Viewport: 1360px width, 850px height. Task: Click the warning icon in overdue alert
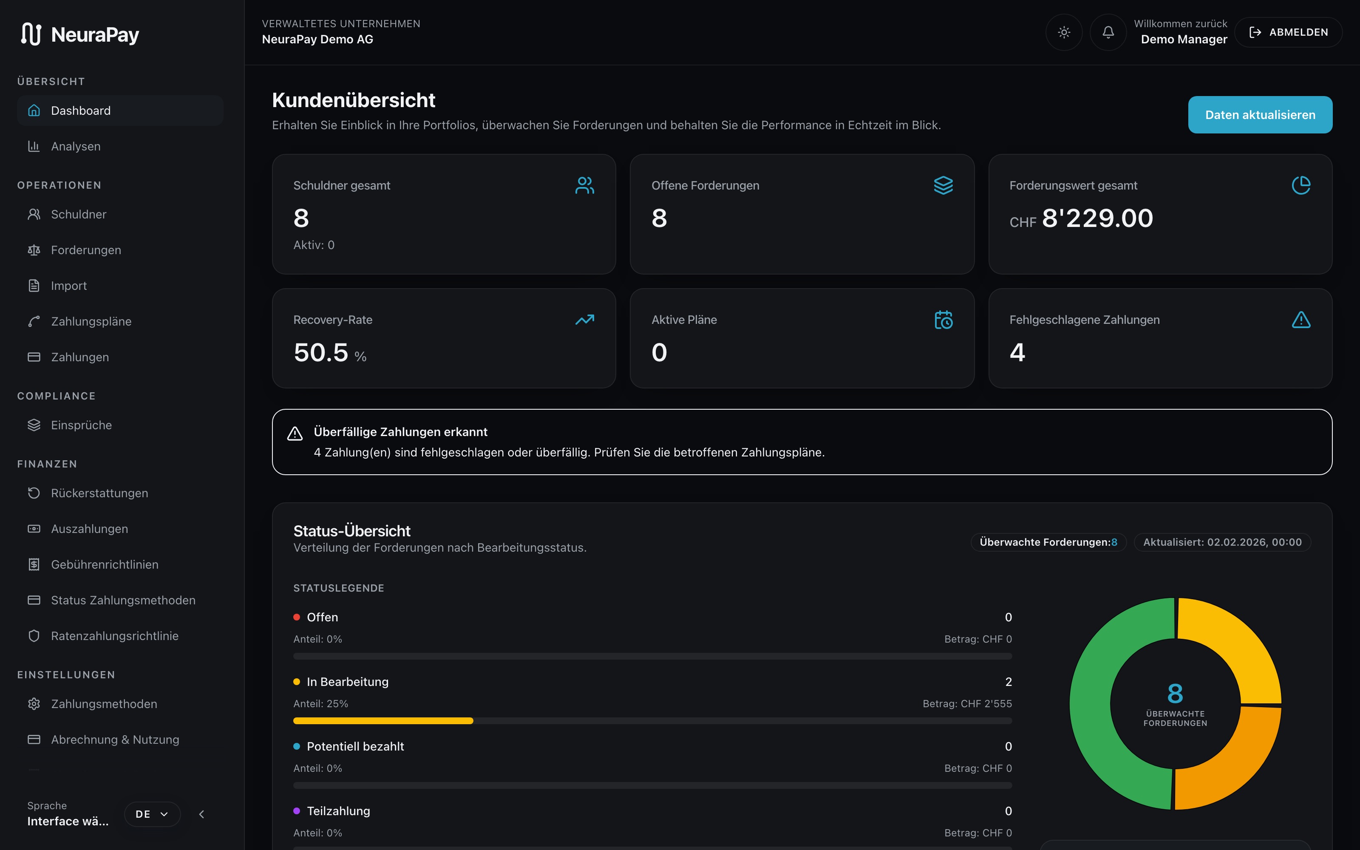coord(295,433)
